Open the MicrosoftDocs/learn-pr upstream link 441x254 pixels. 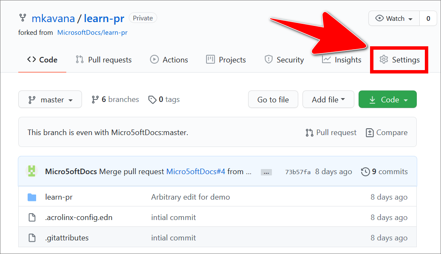pyautogui.click(x=92, y=33)
